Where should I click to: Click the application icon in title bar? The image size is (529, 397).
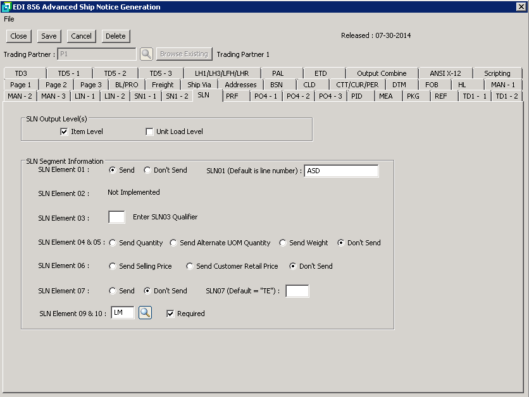coord(6,7)
